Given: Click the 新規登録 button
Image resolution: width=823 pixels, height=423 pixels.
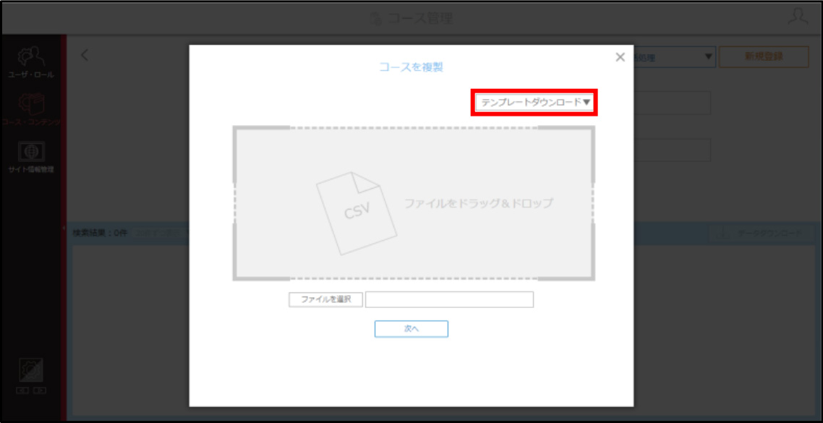Looking at the screenshot, I should (764, 56).
